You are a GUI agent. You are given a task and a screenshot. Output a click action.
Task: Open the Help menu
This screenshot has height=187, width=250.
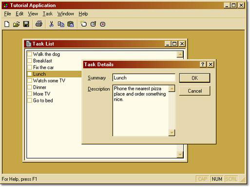coord(83,14)
